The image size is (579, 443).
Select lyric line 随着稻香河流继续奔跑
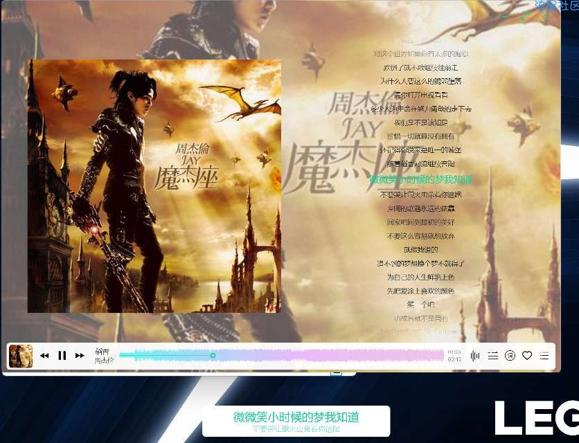point(420,163)
